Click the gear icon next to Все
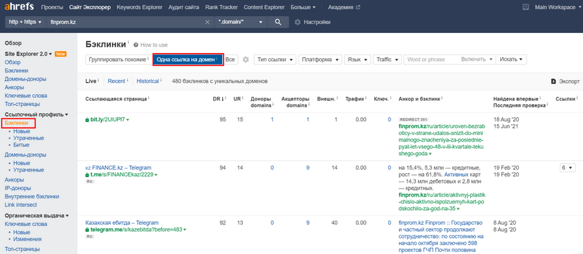 coord(246,59)
